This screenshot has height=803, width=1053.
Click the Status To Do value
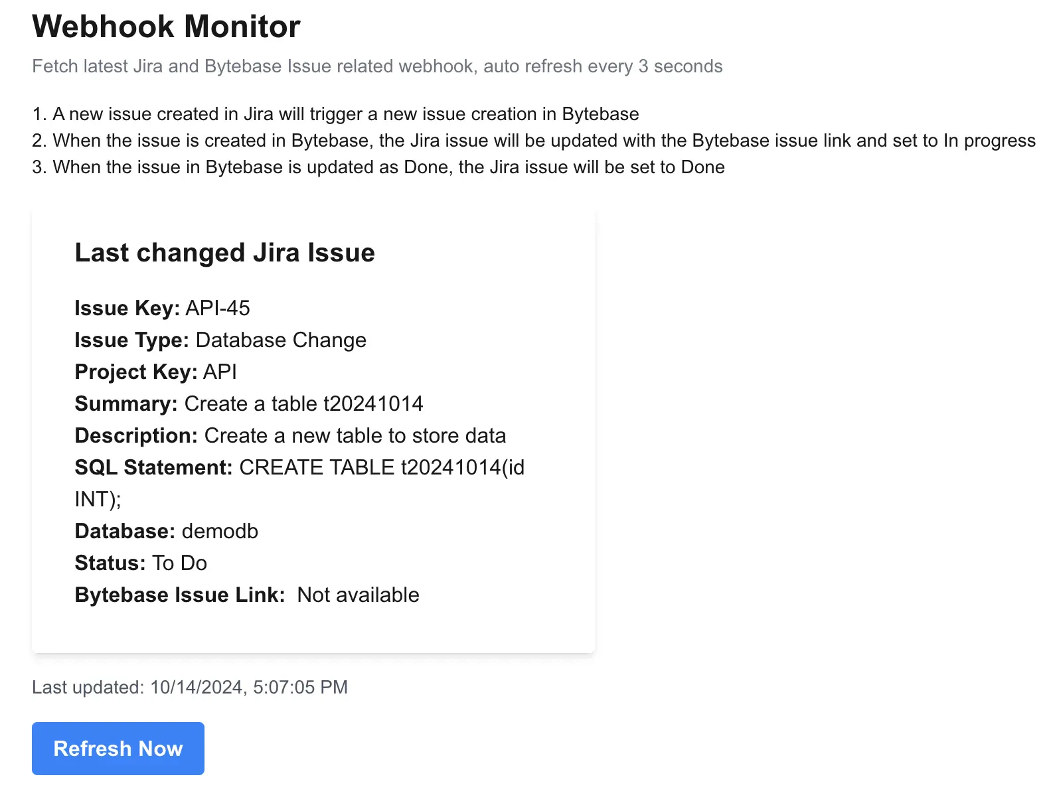(x=180, y=563)
